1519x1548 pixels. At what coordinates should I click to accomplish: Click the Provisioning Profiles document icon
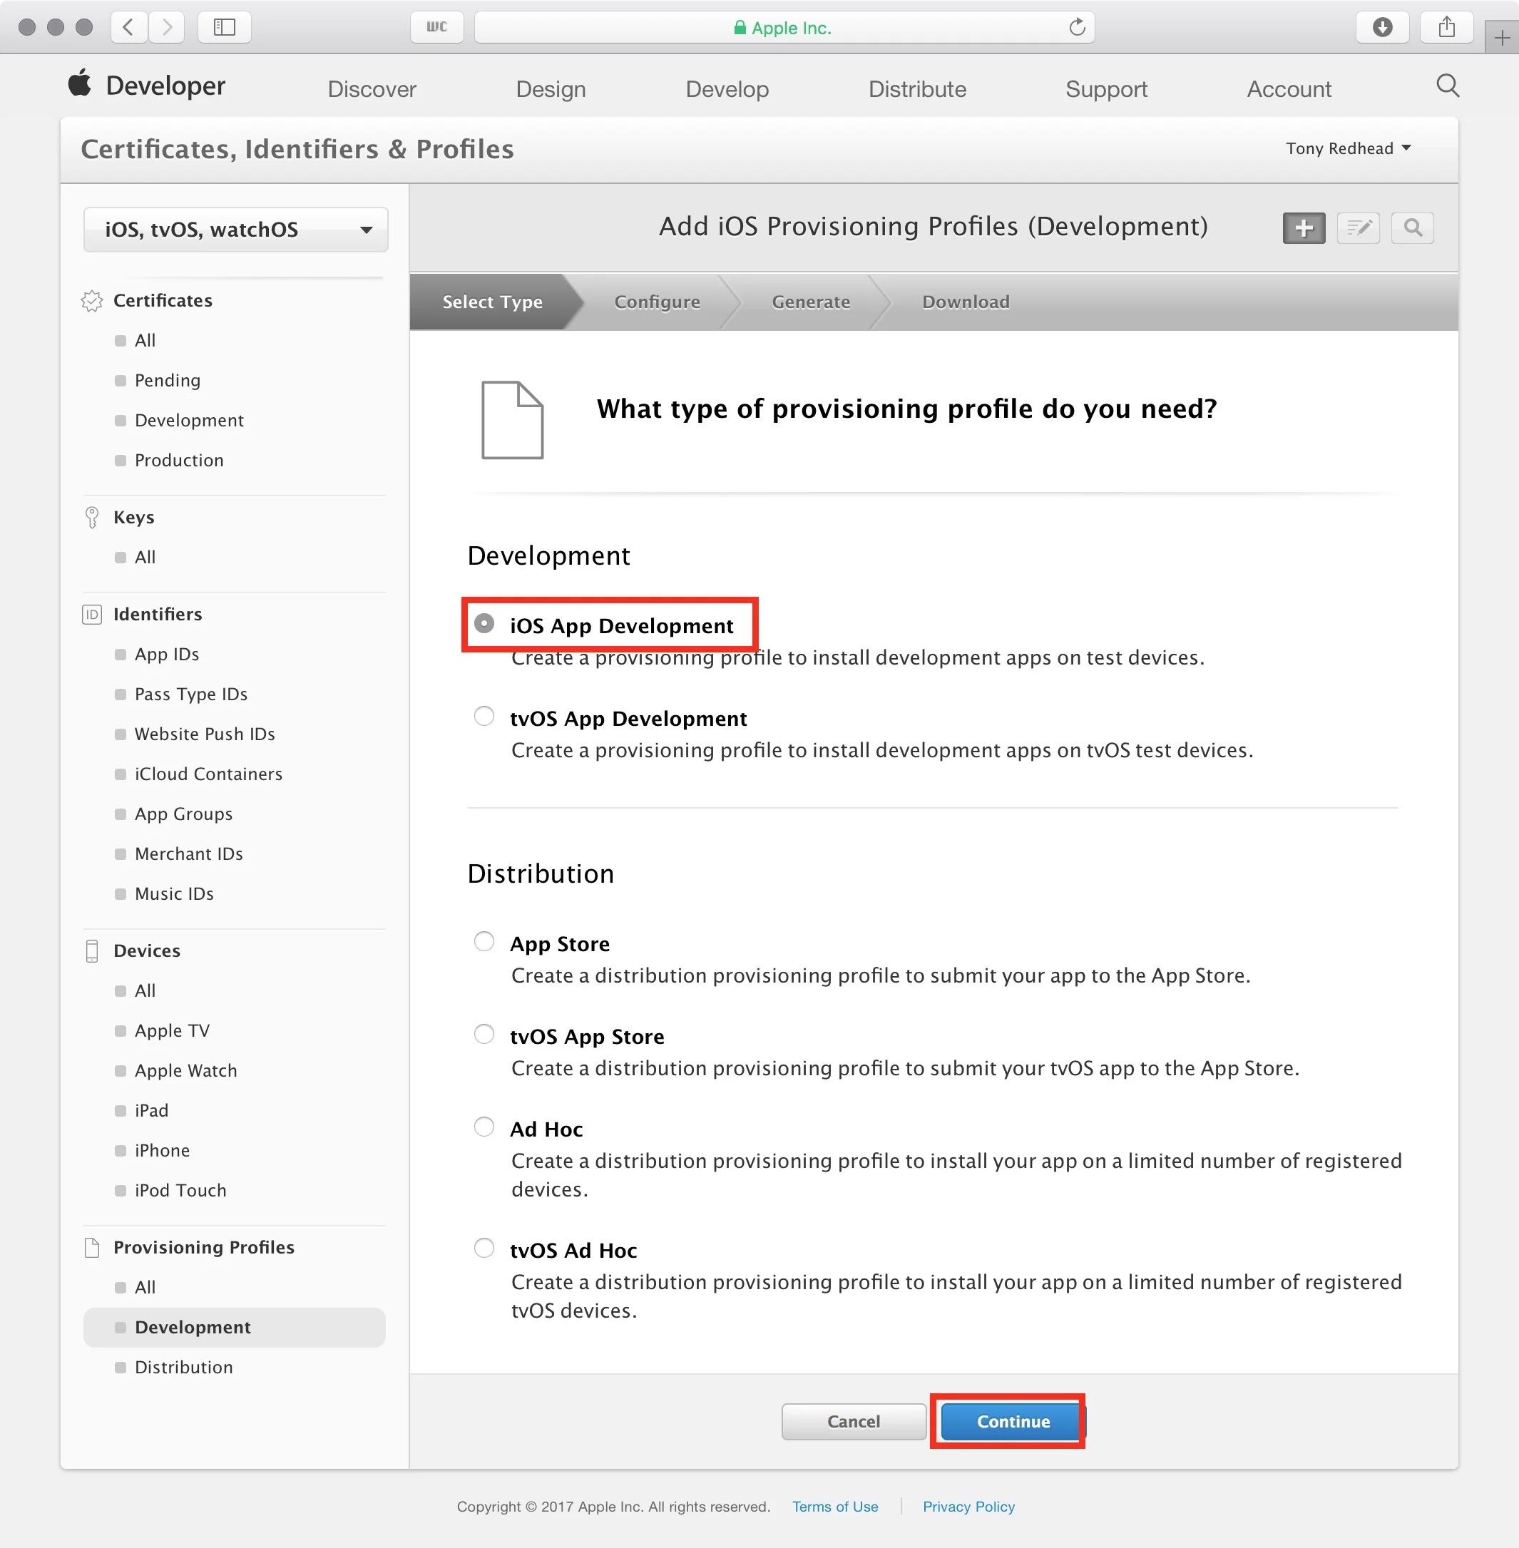92,1247
